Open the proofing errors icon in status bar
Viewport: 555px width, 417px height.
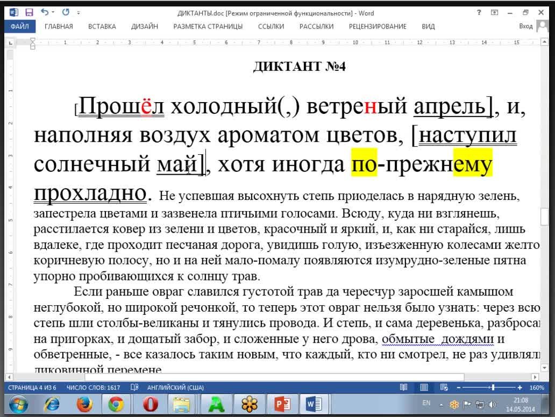click(x=134, y=387)
